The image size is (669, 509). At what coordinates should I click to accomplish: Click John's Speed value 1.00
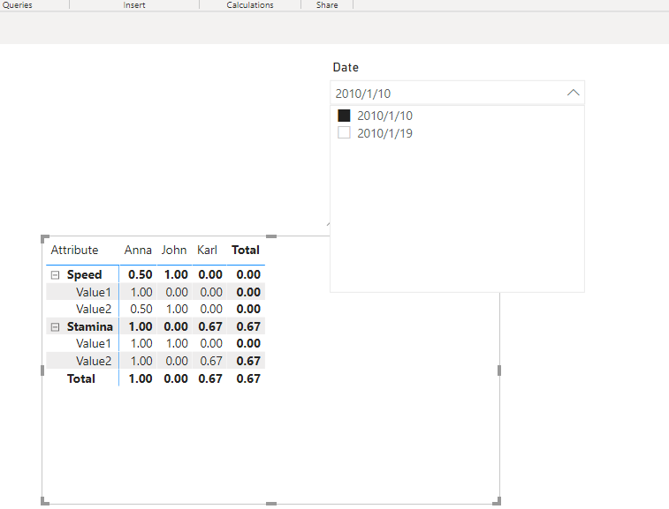coord(176,274)
